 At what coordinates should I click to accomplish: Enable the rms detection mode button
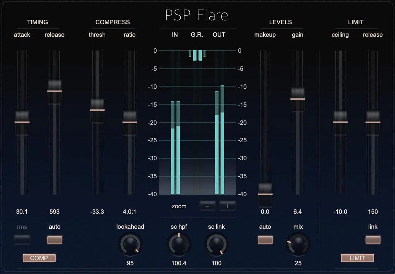(21, 240)
